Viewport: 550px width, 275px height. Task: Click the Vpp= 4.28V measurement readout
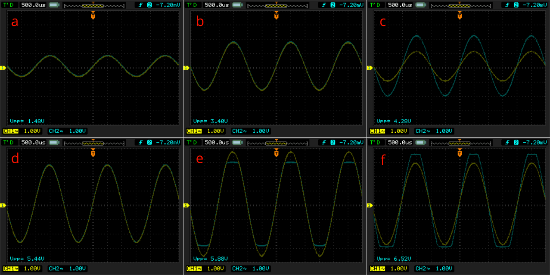[394, 121]
